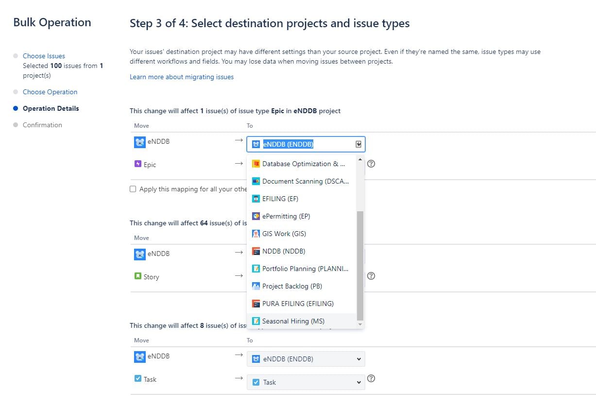Viewport: 596px width, 407px height.
Task: Select ePermitting (EP) in dropdown list
Action: pos(302,216)
